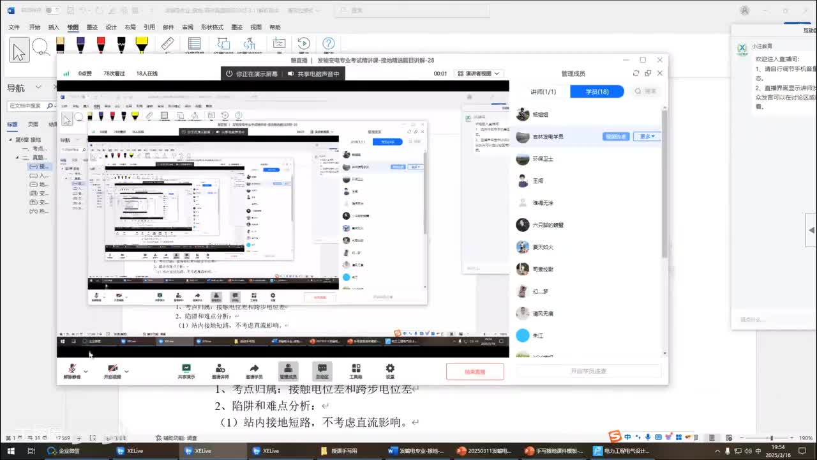Collapse the 第6章 接地 tree node
The width and height of the screenshot is (817, 460).
11,139
